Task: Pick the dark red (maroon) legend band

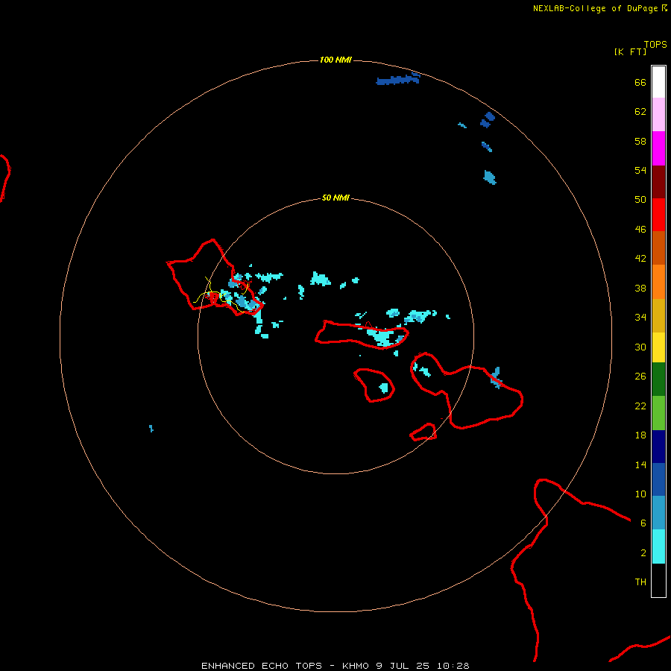Action: 658,182
